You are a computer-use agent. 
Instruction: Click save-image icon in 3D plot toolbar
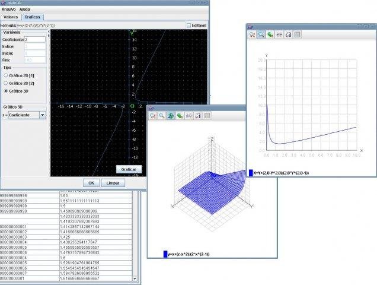point(198,116)
